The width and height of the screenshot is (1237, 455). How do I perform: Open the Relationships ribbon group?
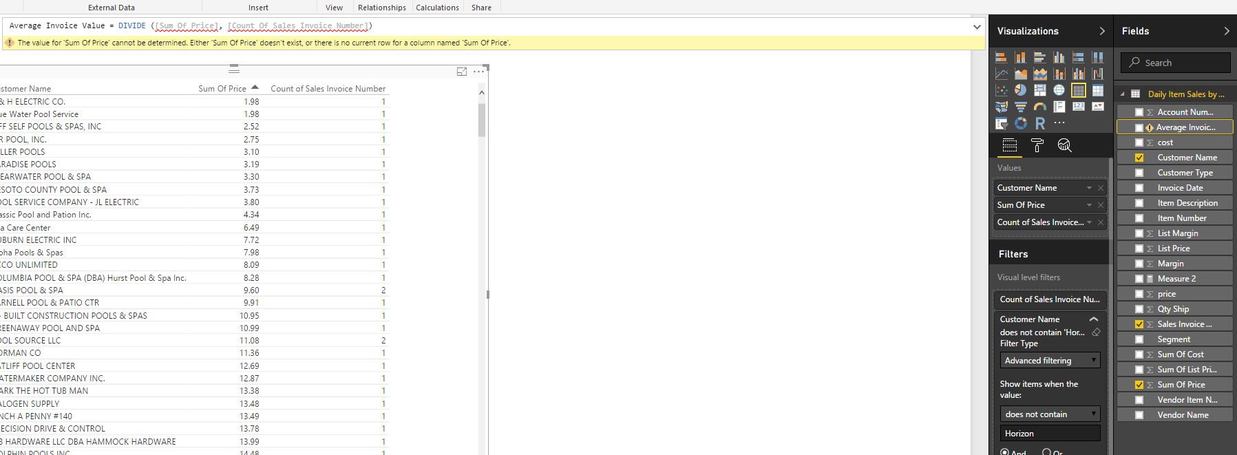pyautogui.click(x=382, y=8)
